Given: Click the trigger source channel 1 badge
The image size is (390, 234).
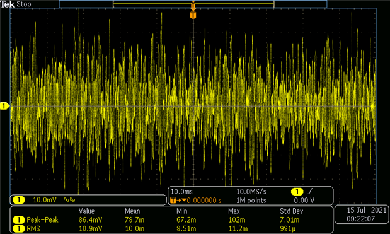Looking at the screenshot, I should [297, 192].
